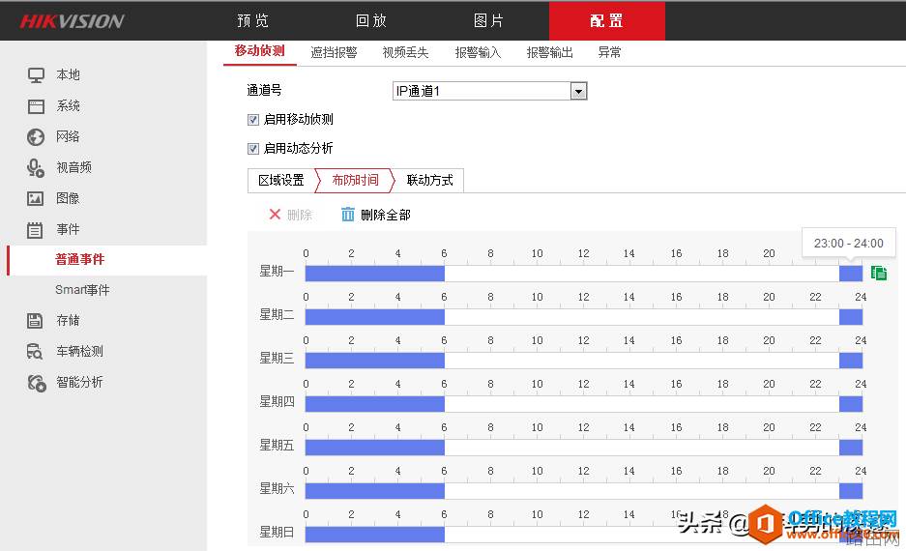Screen dimensions: 906x551
Task: Click the 图像 picture icon in sidebar
Action: pos(36,199)
